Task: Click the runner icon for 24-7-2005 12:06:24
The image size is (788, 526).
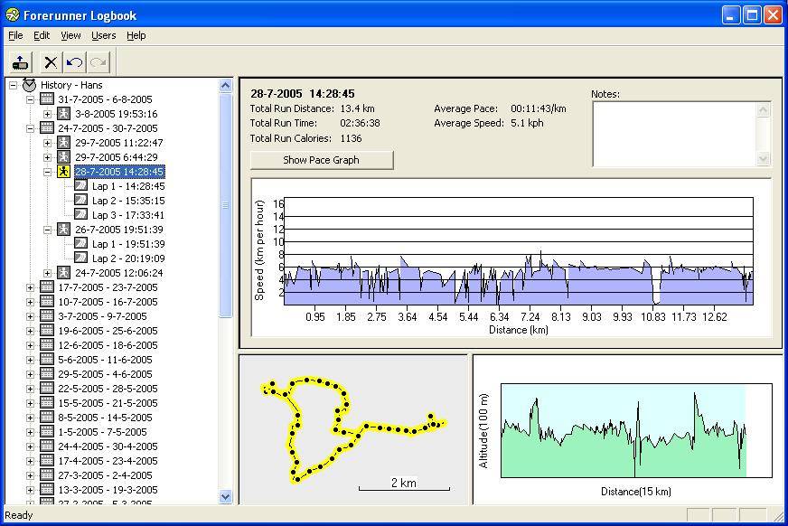Action: coord(63,273)
